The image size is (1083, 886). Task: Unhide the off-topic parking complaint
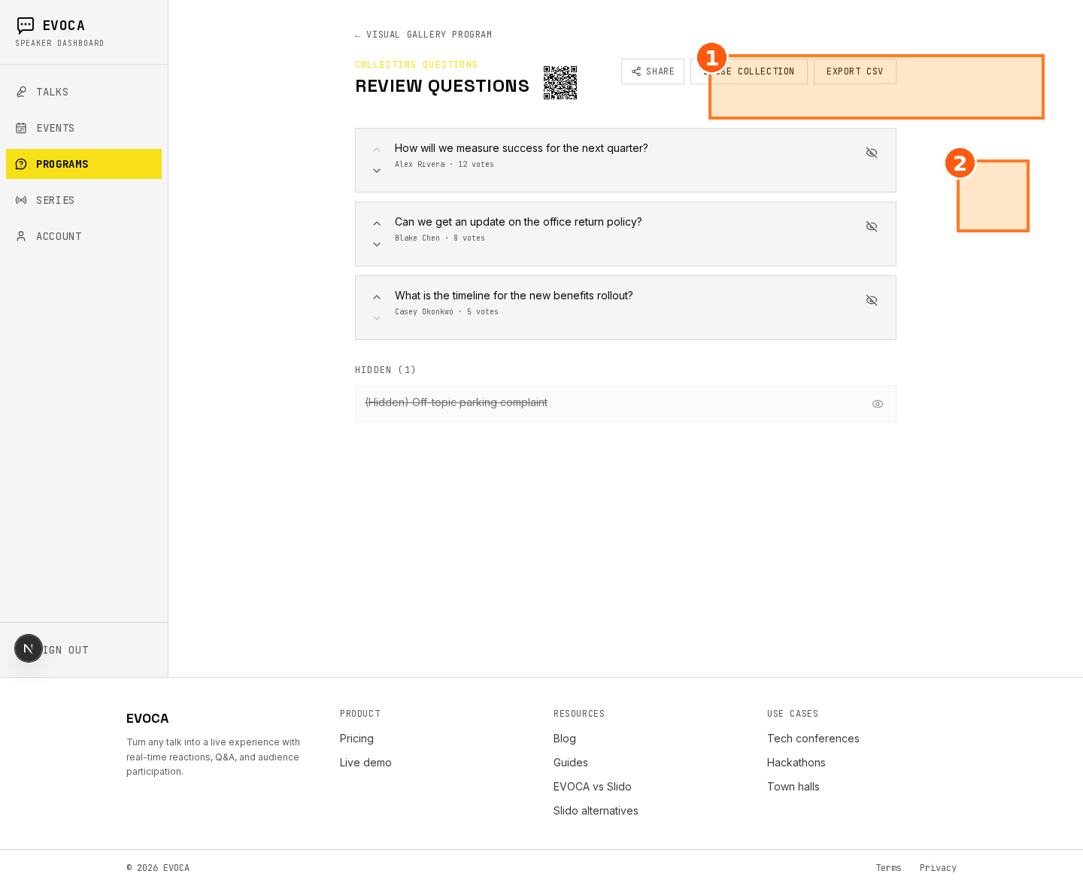(x=878, y=404)
